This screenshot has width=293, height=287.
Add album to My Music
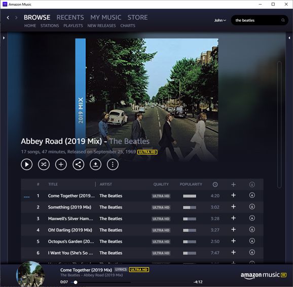coord(61,165)
